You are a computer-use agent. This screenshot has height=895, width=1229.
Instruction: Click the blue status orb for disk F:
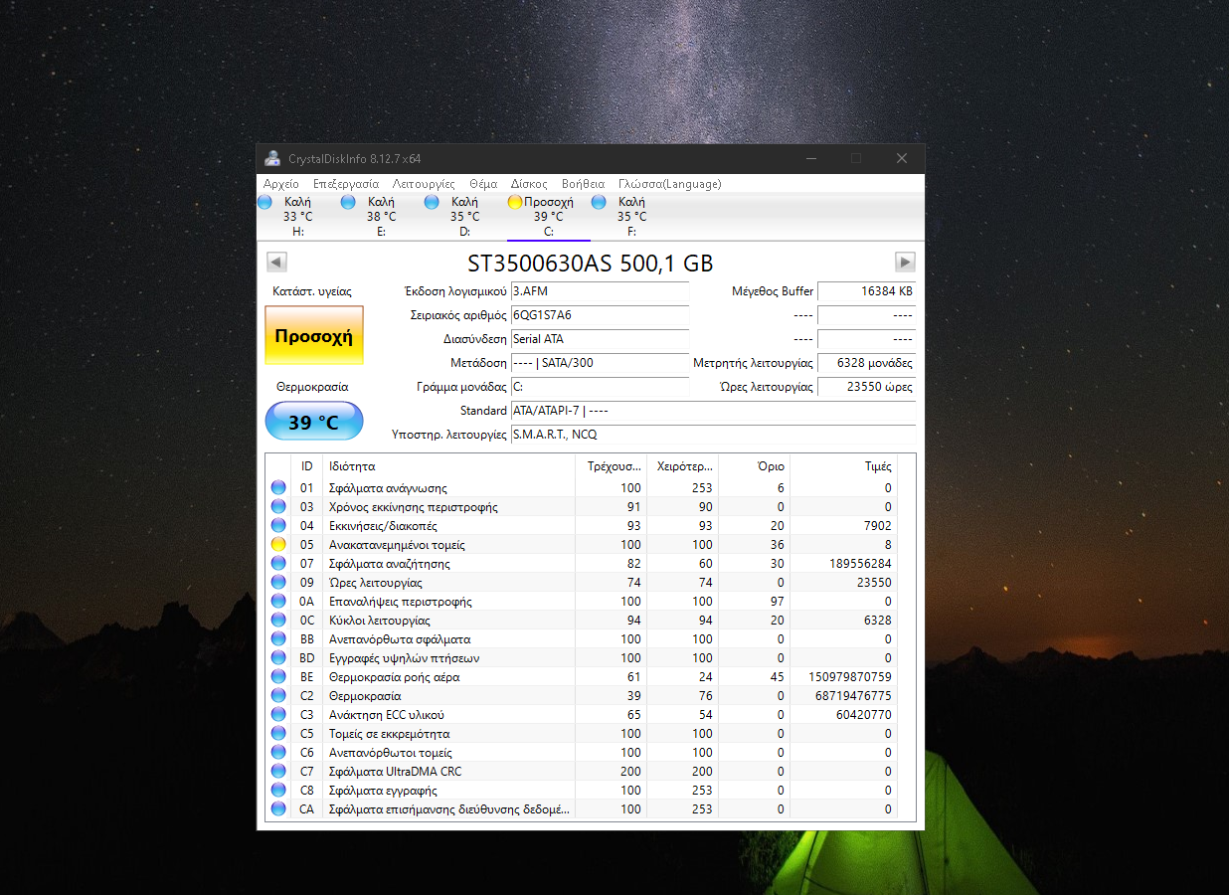tap(599, 202)
